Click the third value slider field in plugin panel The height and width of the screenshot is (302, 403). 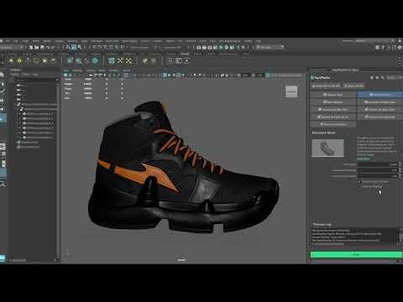coord(378,176)
